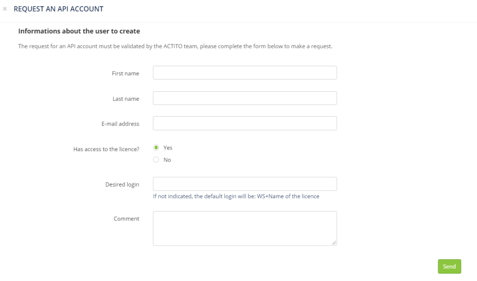Click the ACTITO validation description text

tap(175, 46)
